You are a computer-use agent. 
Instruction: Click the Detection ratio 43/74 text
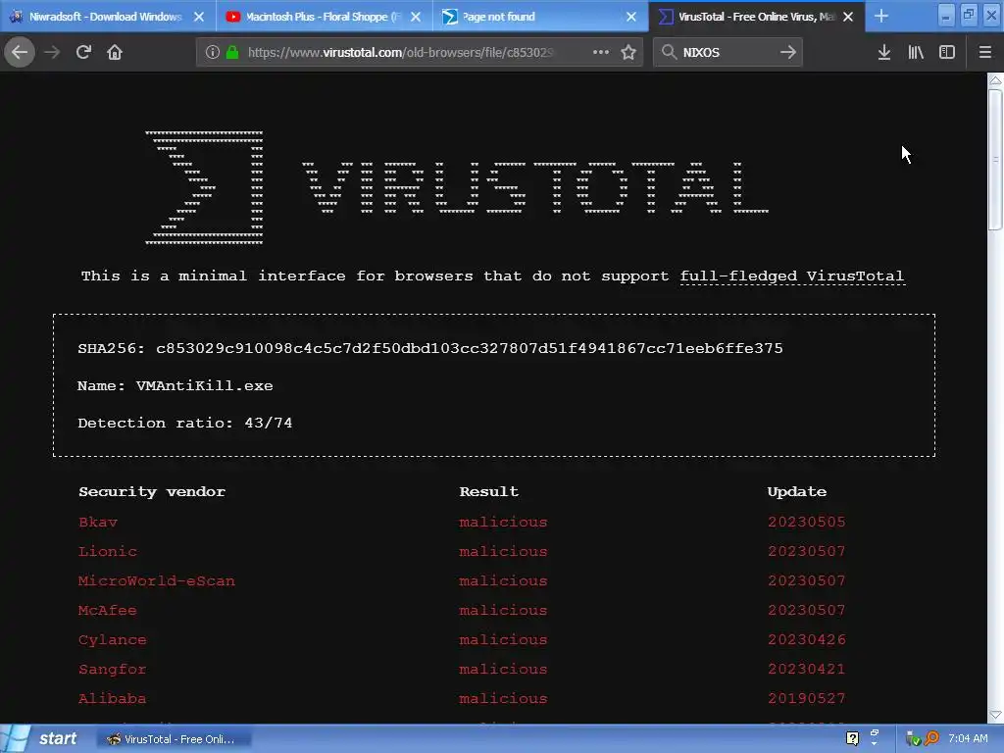click(x=185, y=423)
